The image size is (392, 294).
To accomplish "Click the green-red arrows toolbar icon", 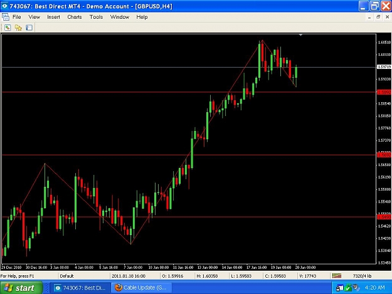I will click(8, 28).
